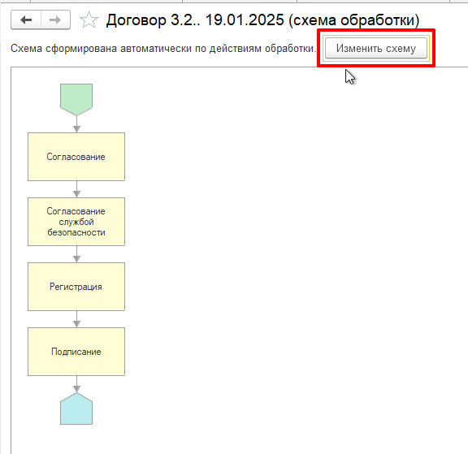The width and height of the screenshot is (468, 454).
Task: Select the Регистрация block
Action: coord(76,287)
